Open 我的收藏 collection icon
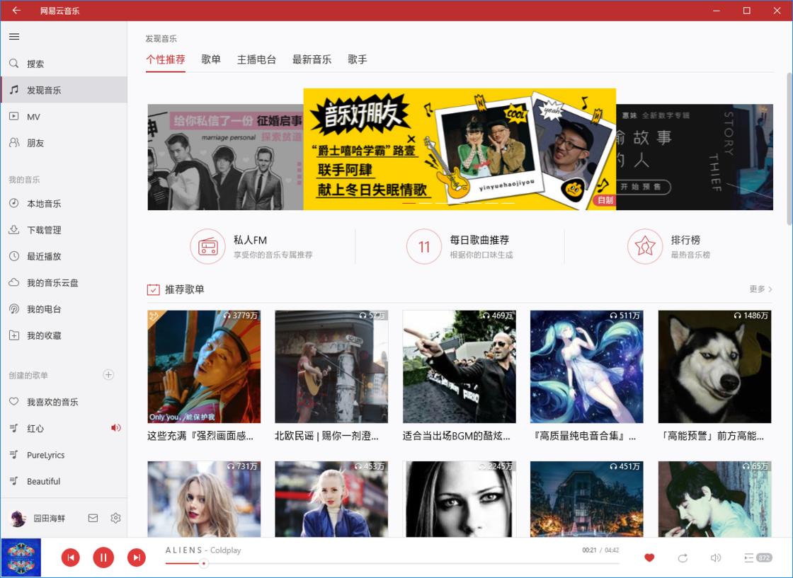The height and width of the screenshot is (578, 793). 14,335
